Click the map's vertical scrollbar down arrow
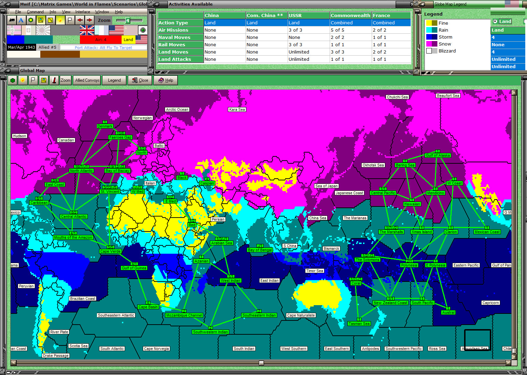527x375 pixels. 514,357
